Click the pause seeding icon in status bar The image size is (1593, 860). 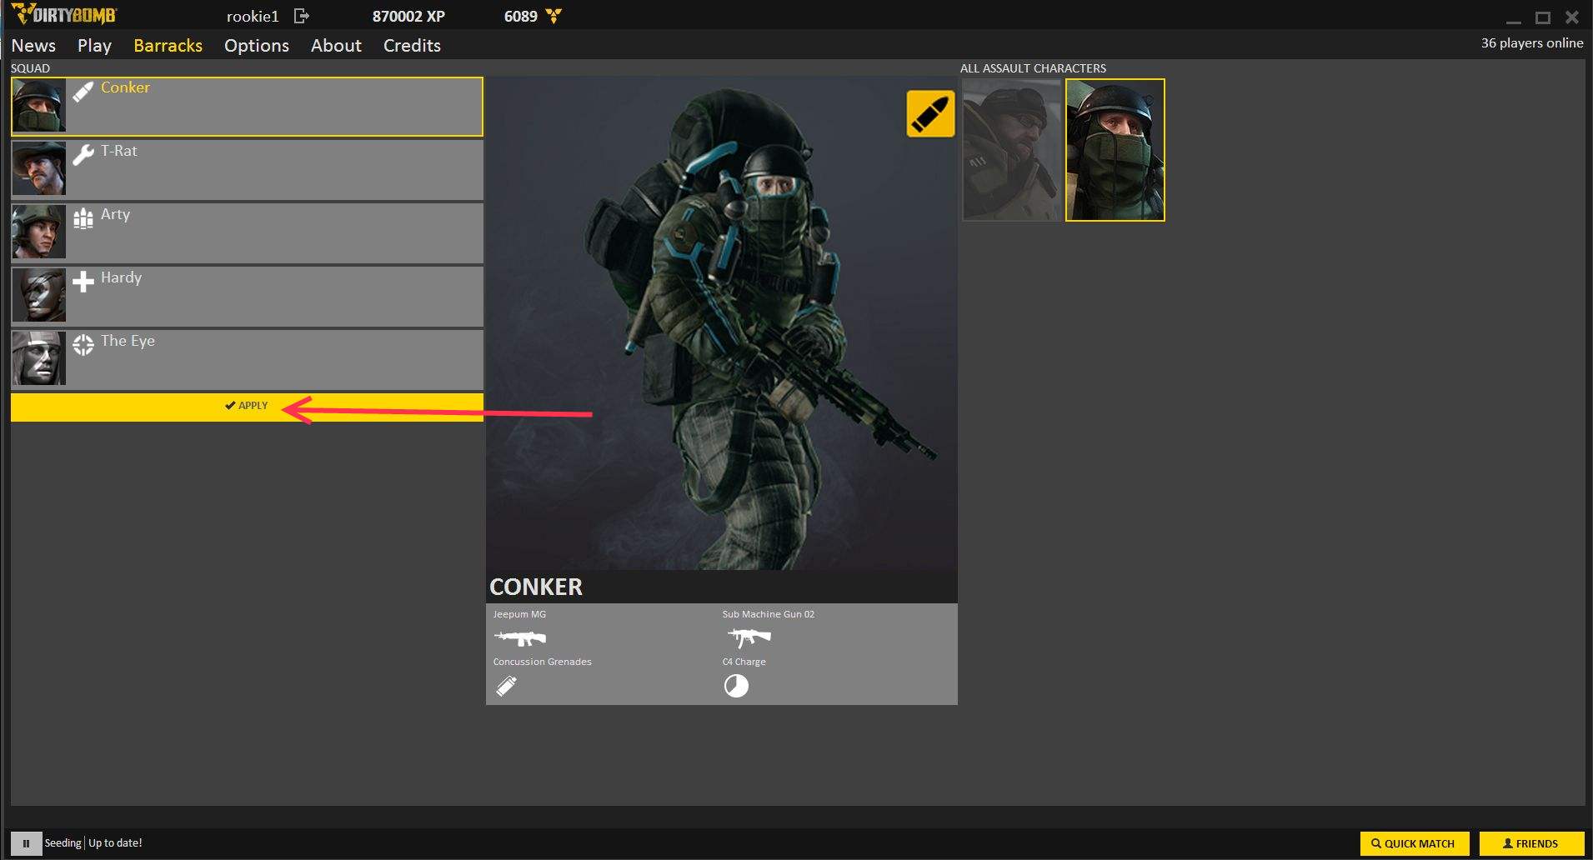click(x=26, y=843)
